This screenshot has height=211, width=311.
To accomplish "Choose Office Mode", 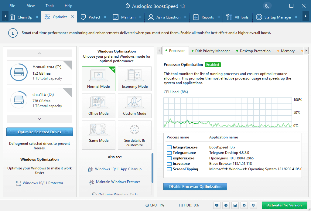I will (98, 106).
